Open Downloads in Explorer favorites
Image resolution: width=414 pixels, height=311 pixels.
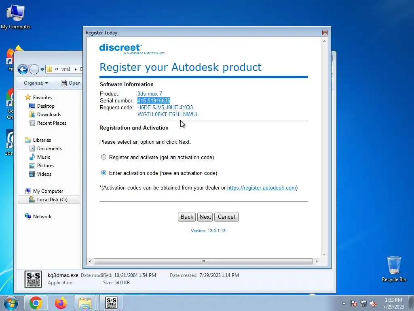49,114
